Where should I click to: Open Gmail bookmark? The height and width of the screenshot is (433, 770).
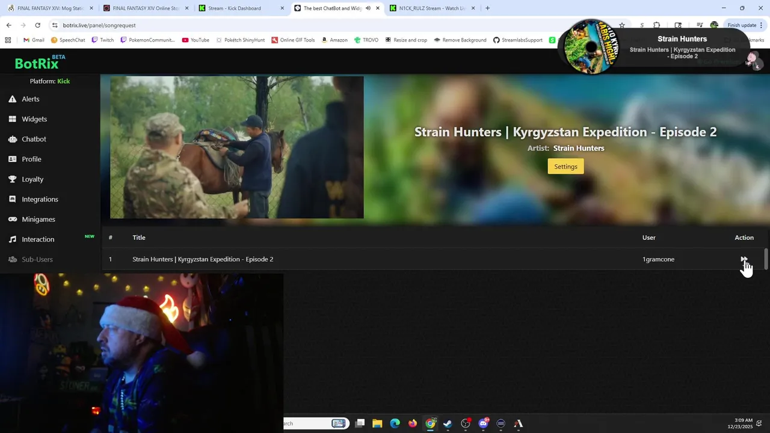click(34, 40)
